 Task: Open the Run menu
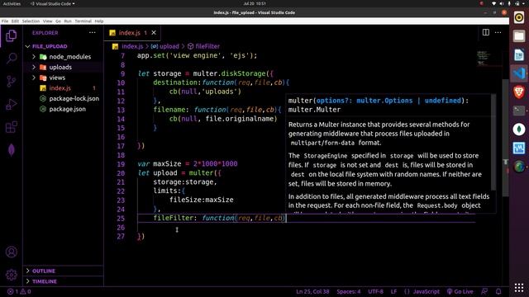point(68,21)
